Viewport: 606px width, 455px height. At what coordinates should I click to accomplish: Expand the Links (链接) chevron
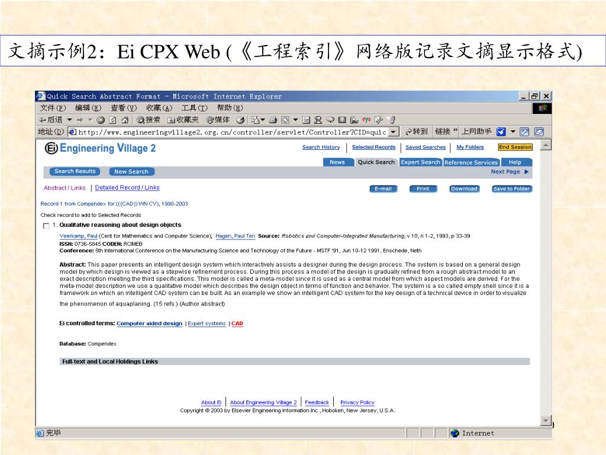point(455,130)
